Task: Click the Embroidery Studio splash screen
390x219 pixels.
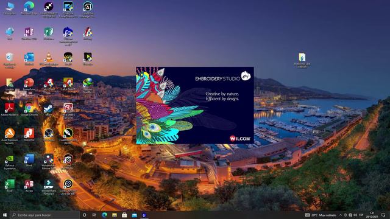Action: (195, 105)
